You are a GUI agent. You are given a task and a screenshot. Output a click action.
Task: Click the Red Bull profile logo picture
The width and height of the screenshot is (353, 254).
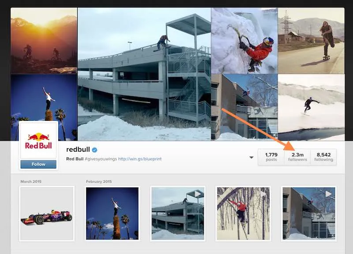tap(38, 140)
